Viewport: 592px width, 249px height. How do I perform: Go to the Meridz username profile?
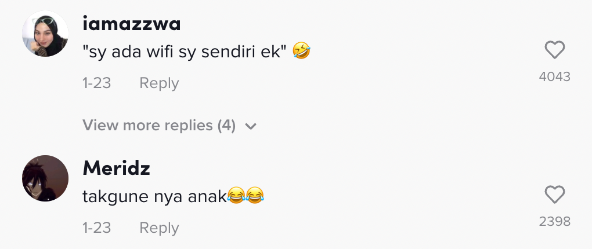coord(116,168)
